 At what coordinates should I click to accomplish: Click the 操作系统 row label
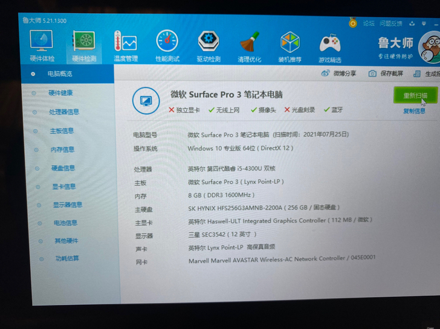pyautogui.click(x=145, y=149)
